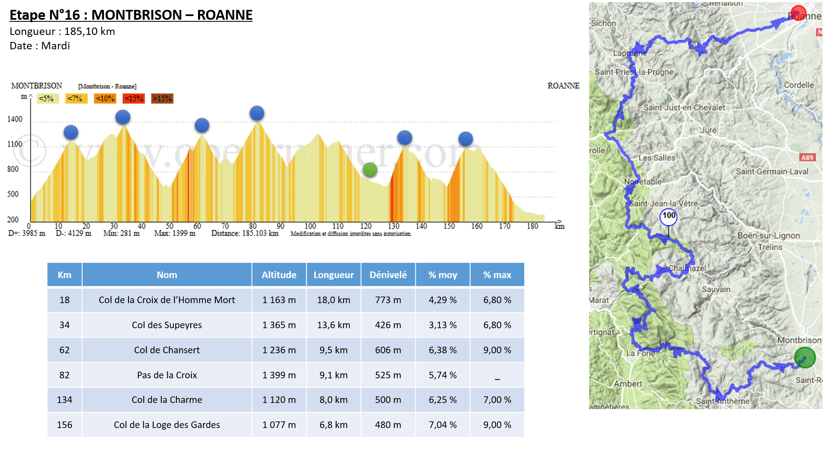Click the Etape N°16 Montbrison – Roanne title
Viewport: 825px width, 451px height.
click(x=131, y=15)
